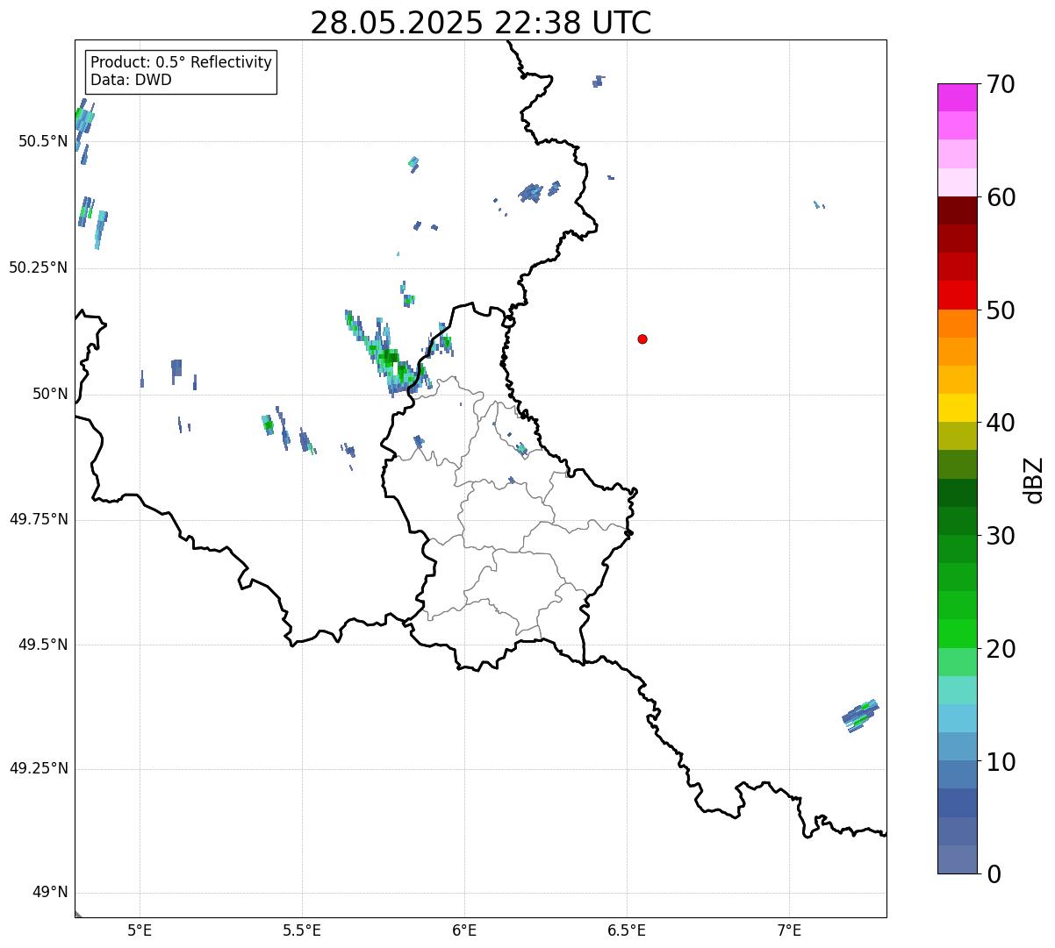Image resolution: width=1055 pixels, height=948 pixels.
Task: Click the magenta 70 dBZ colorbar segment
Action: [x=958, y=97]
